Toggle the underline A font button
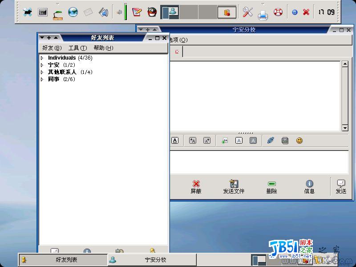The width and height of the screenshot is (356, 267). click(x=175, y=141)
